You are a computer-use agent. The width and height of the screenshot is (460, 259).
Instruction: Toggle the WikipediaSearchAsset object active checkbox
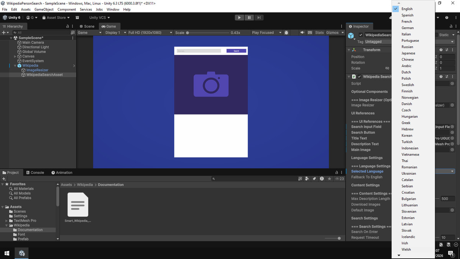coord(361,35)
